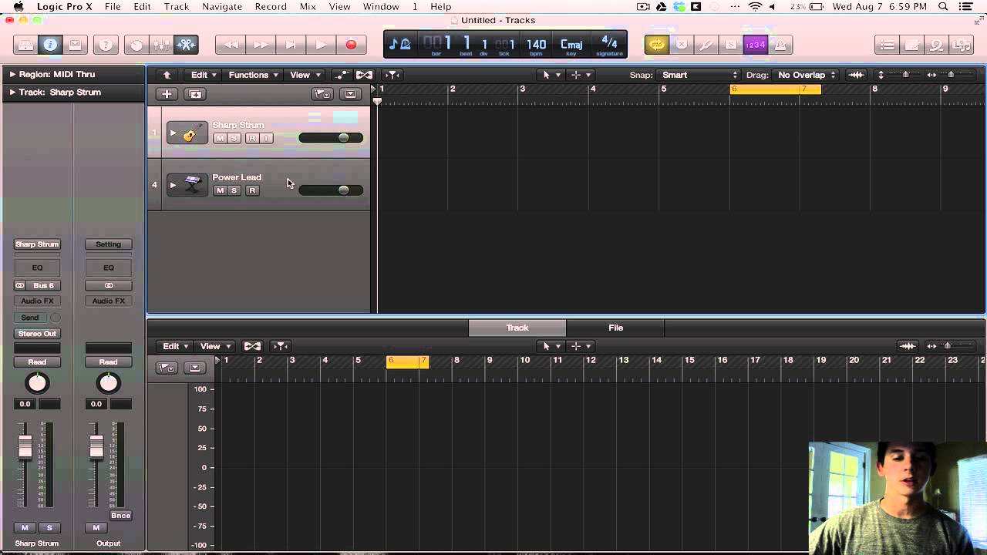Mute the Power Lead track
Viewport: 987px width, 555px height.
click(220, 190)
